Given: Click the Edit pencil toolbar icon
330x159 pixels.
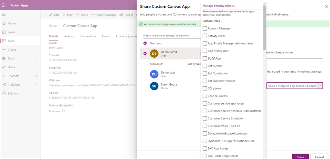Looking at the screenshot, I should click(x=51, y=15).
